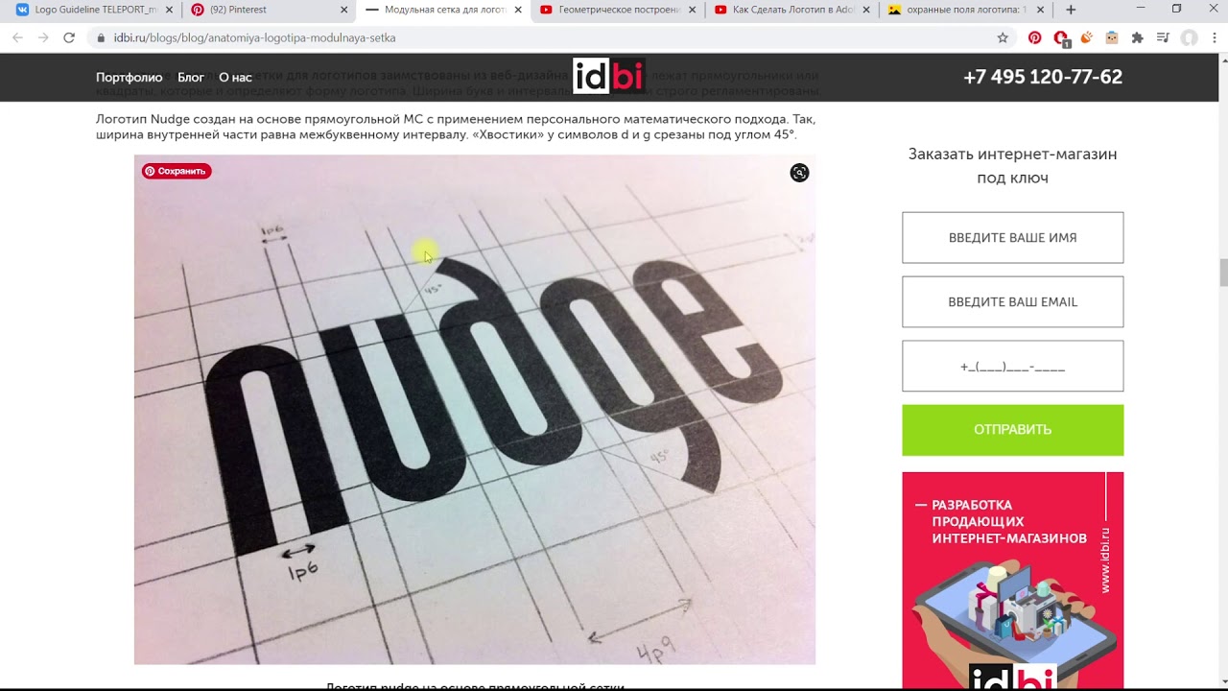
Task: Open the extension icon left of the puzzle piece
Action: tap(1112, 37)
